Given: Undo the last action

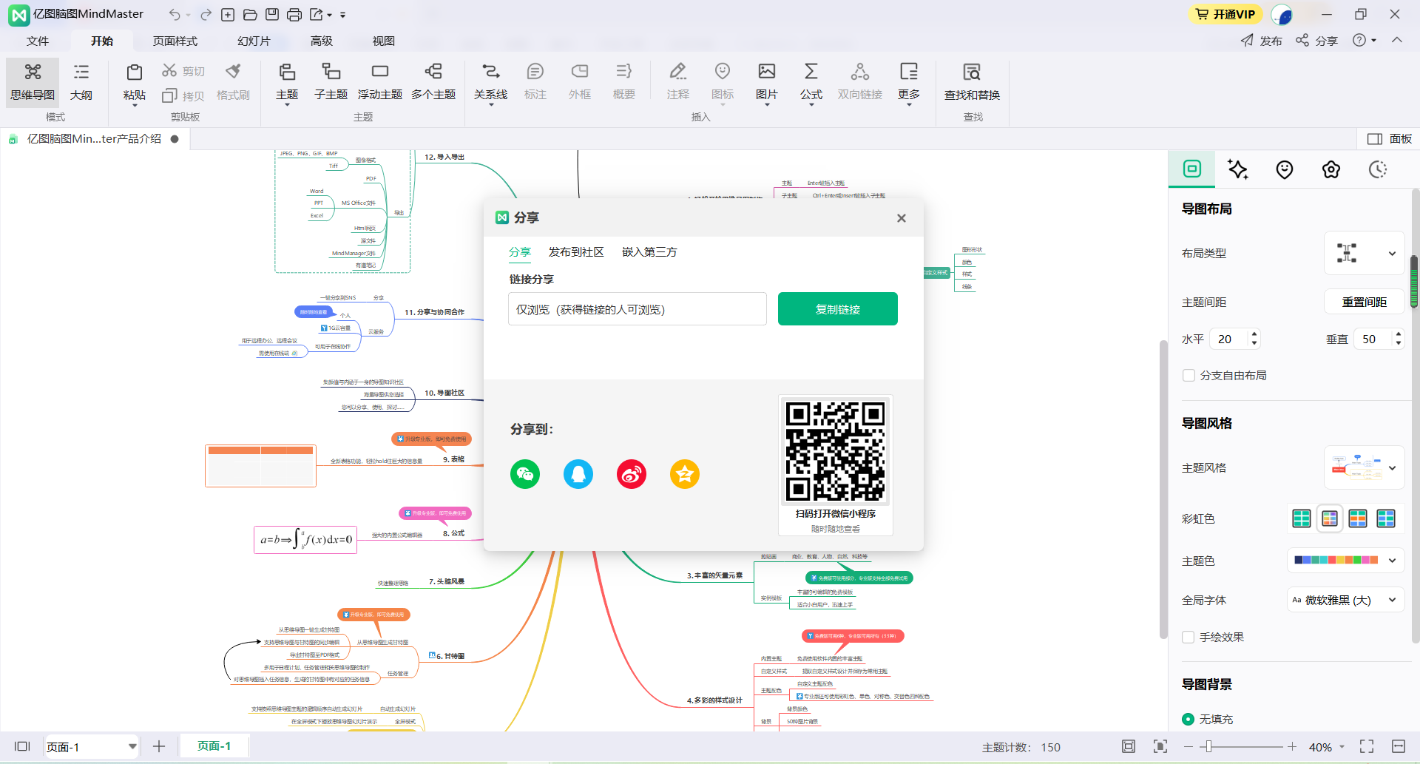Looking at the screenshot, I should point(175,14).
